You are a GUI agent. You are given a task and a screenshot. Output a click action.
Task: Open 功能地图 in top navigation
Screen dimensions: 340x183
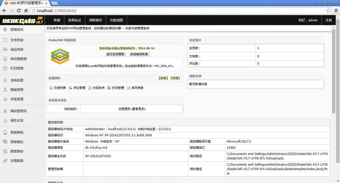tap(116, 20)
